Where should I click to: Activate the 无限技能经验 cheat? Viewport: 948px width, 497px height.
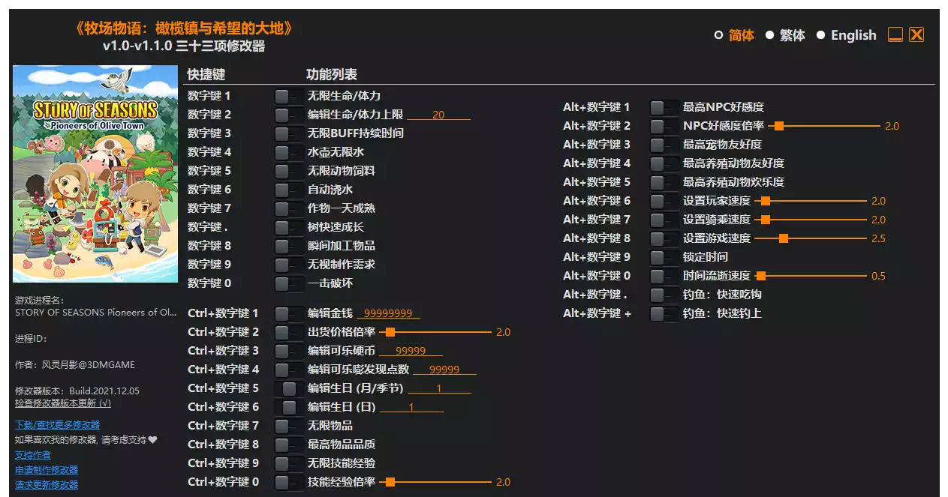288,463
